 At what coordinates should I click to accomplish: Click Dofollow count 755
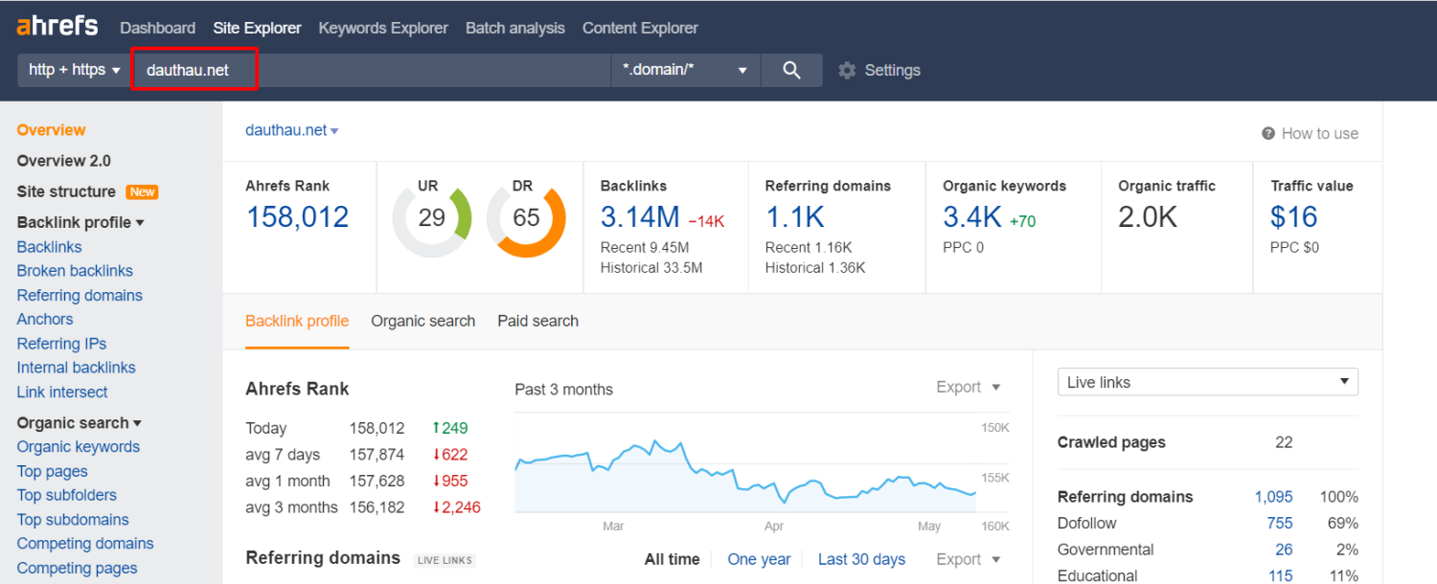[x=1280, y=524]
